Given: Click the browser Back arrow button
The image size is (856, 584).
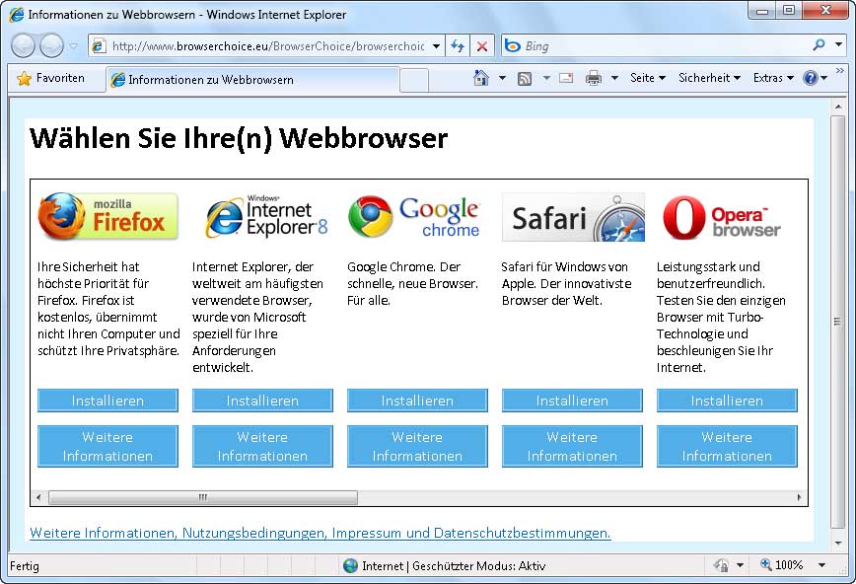Looking at the screenshot, I should pos(24,45).
